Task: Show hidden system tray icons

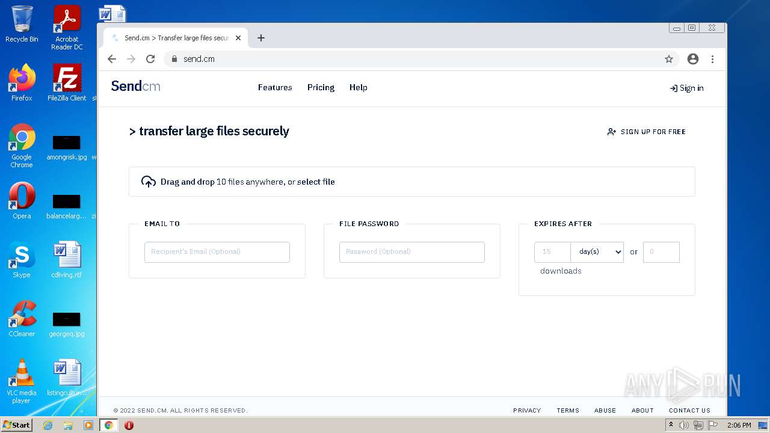Action: tap(671, 425)
